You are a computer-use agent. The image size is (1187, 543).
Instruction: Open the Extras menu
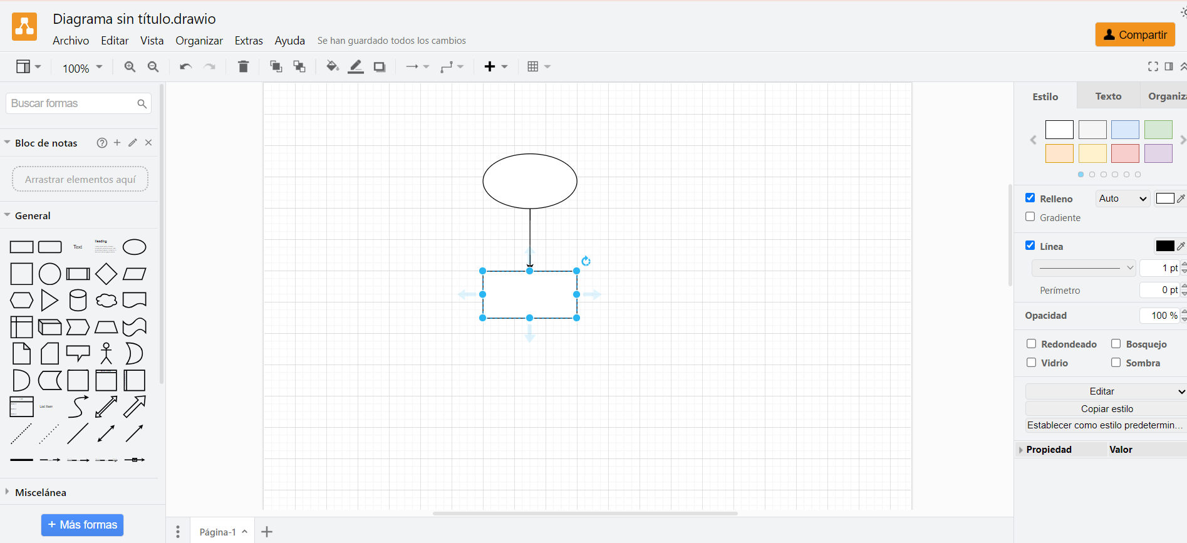[249, 41]
